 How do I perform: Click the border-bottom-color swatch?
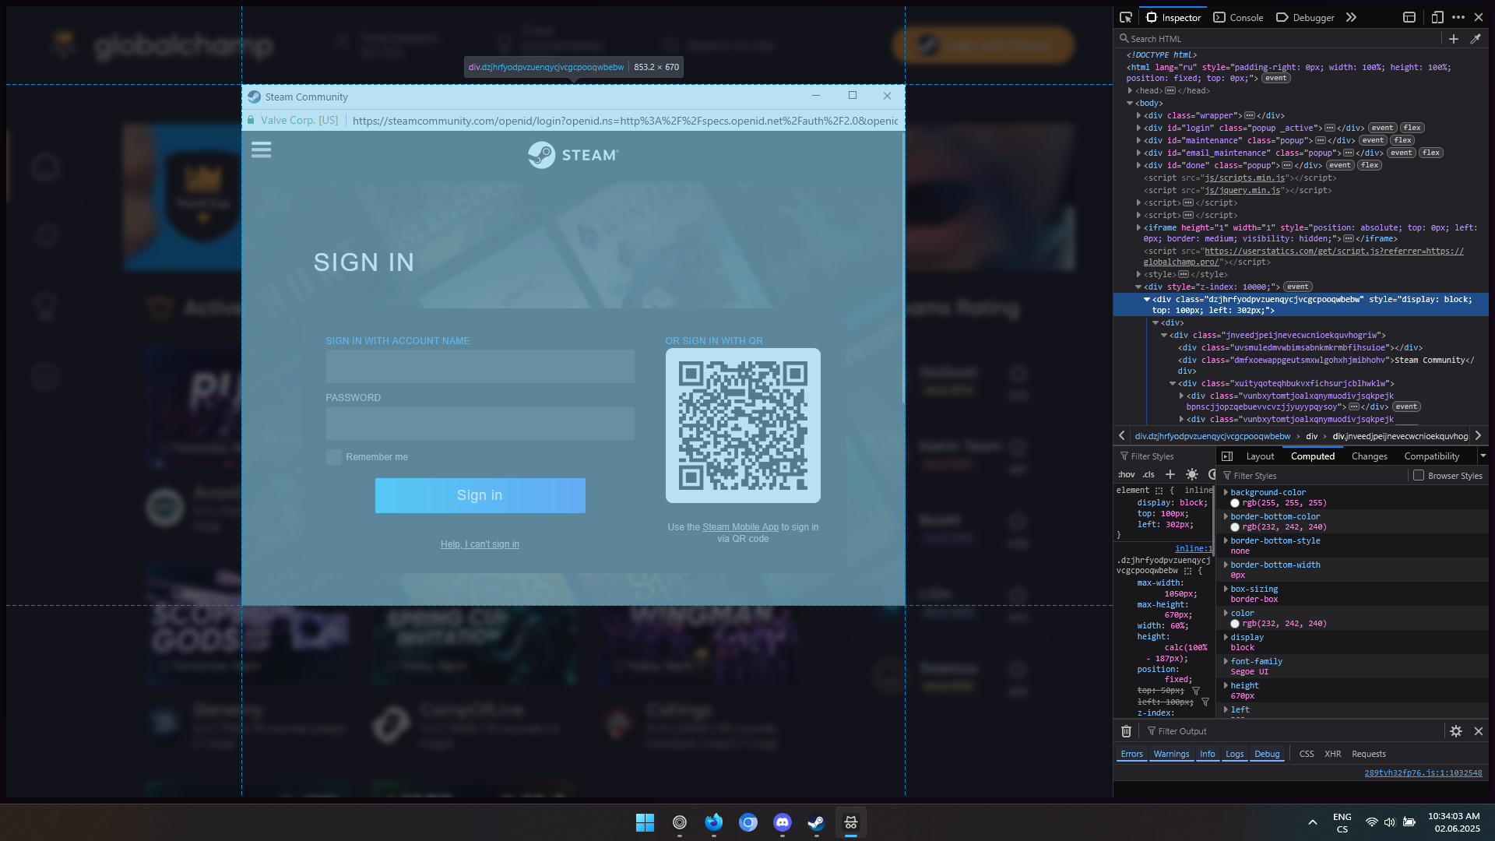tap(1235, 527)
